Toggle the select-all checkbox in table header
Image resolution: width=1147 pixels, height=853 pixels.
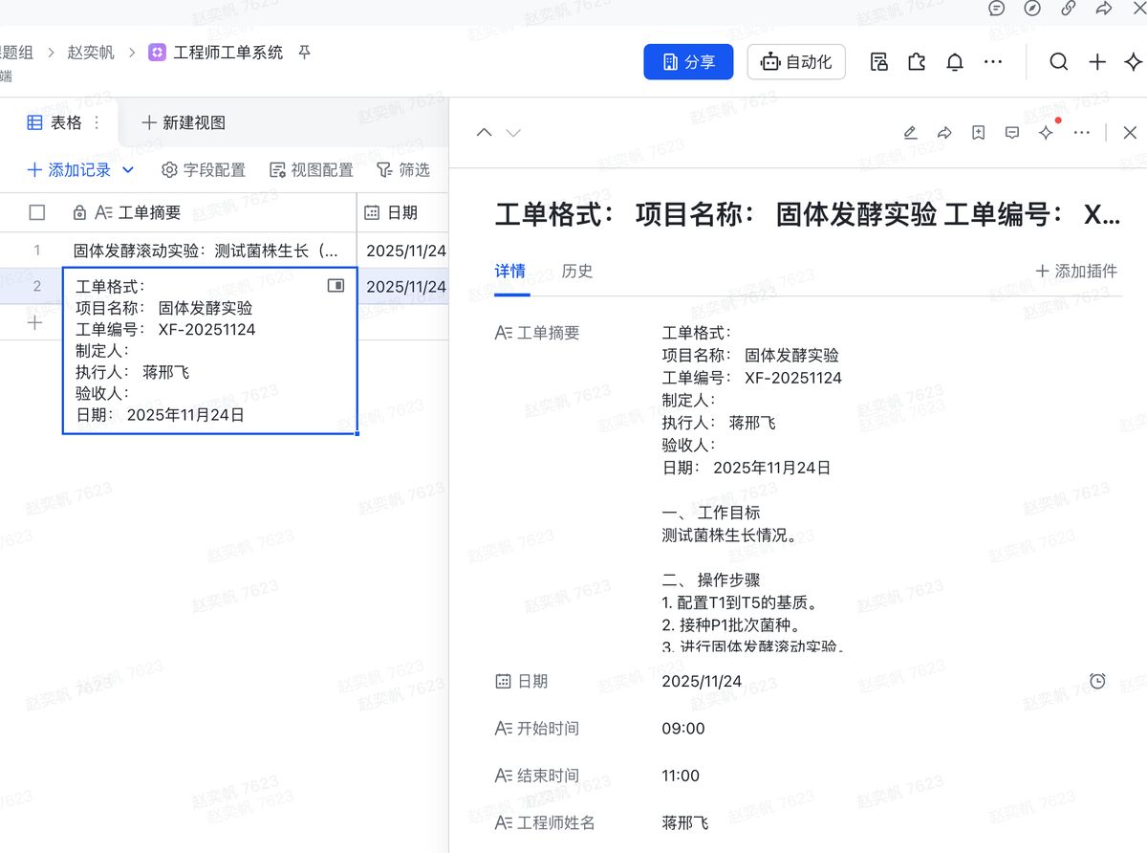[37, 212]
